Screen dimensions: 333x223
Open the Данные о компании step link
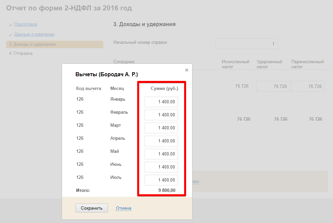pyautogui.click(x=34, y=34)
